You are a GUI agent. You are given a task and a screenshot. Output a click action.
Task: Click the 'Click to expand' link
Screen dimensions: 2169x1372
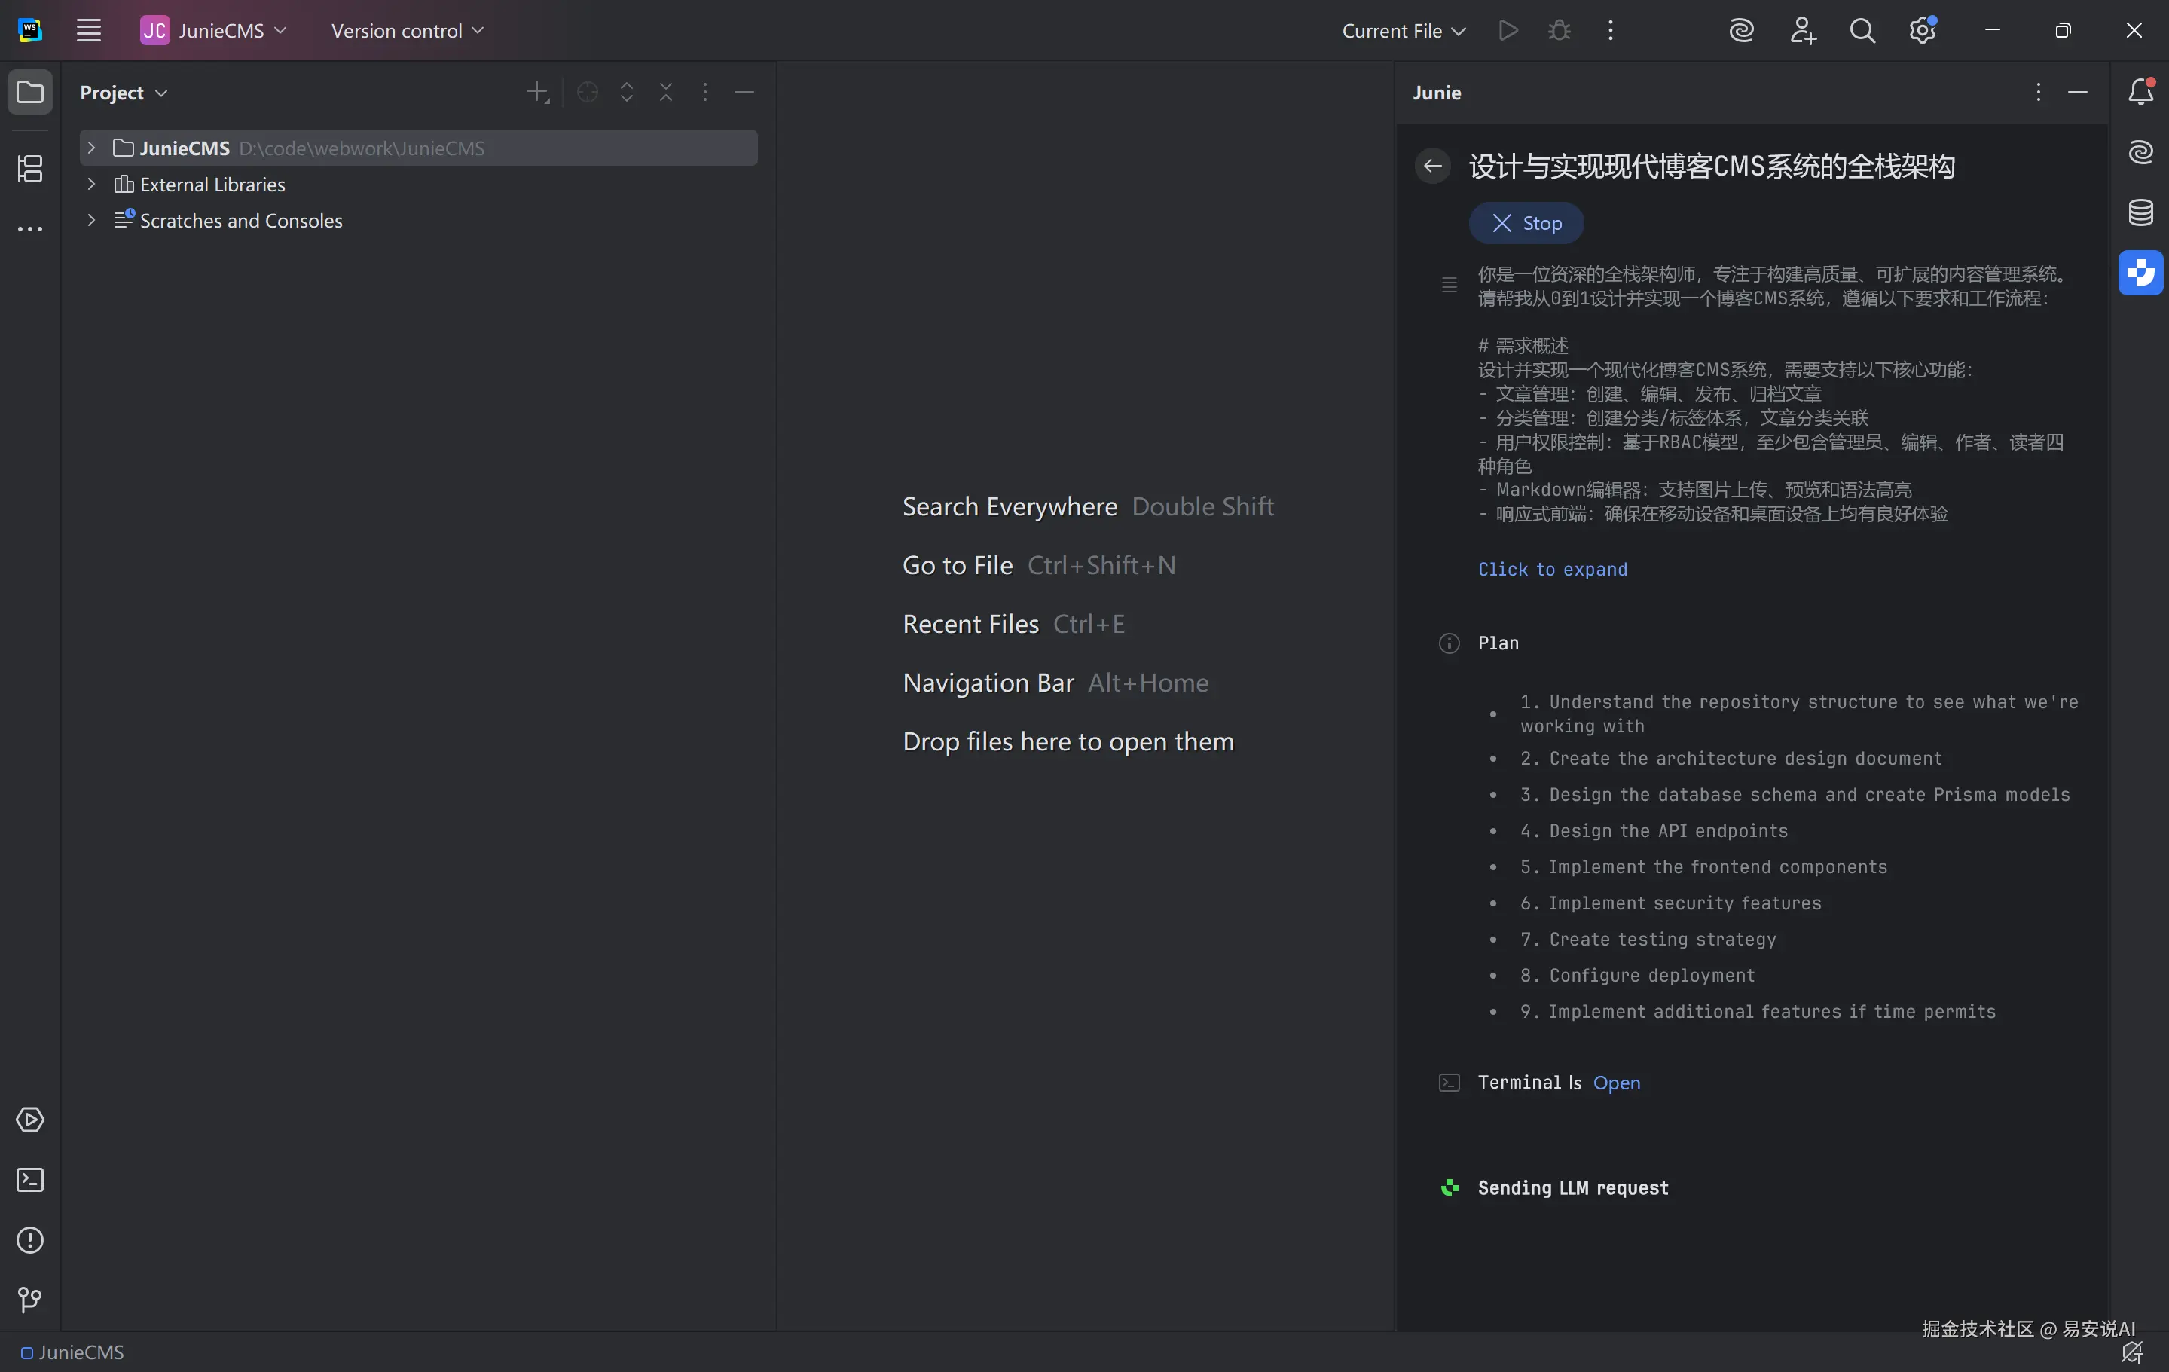click(1552, 570)
